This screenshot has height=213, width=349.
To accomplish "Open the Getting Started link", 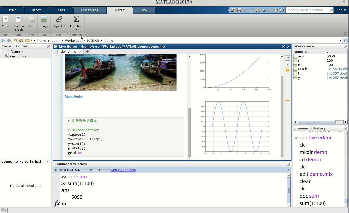I will 123,170.
